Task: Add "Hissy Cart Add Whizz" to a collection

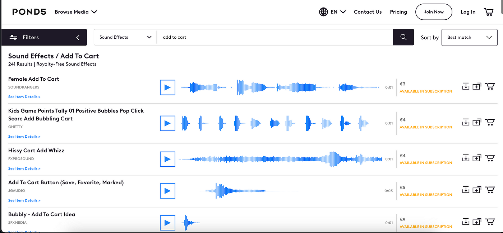Action: pos(477,158)
